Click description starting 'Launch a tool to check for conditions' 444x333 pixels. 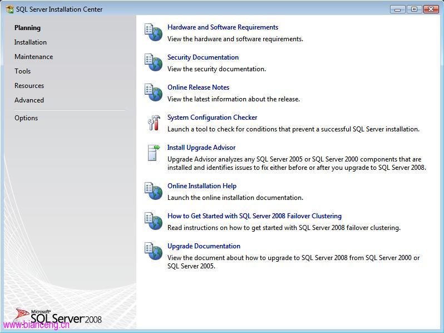click(293, 129)
